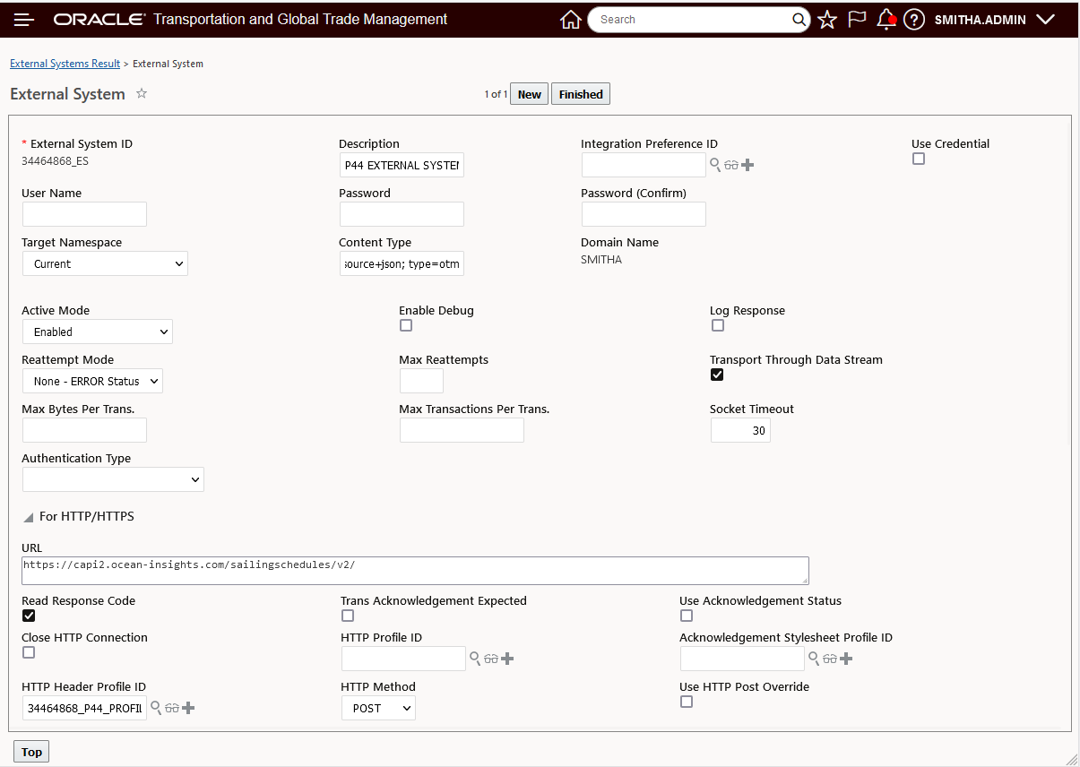The width and height of the screenshot is (1080, 767).
Task: Open Active Mode dropdown
Action: point(97,332)
